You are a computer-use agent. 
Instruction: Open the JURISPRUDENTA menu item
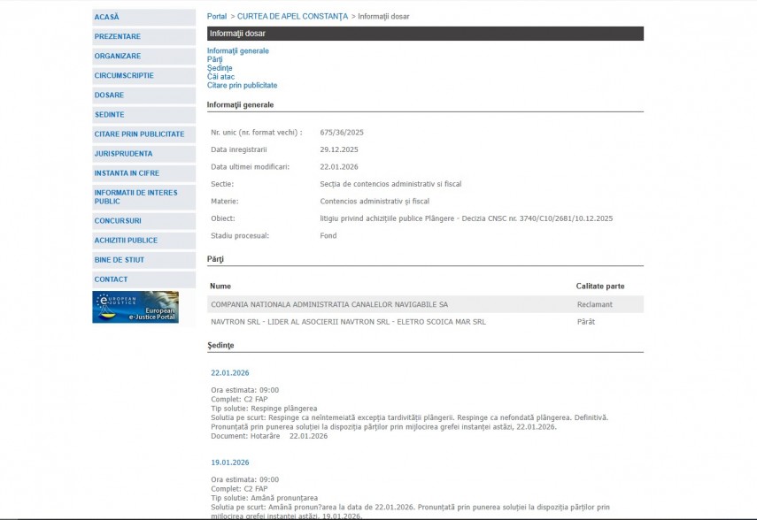tap(123, 153)
